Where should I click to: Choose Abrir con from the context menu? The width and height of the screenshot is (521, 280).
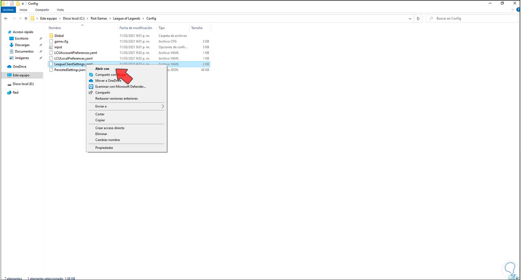[126, 69]
